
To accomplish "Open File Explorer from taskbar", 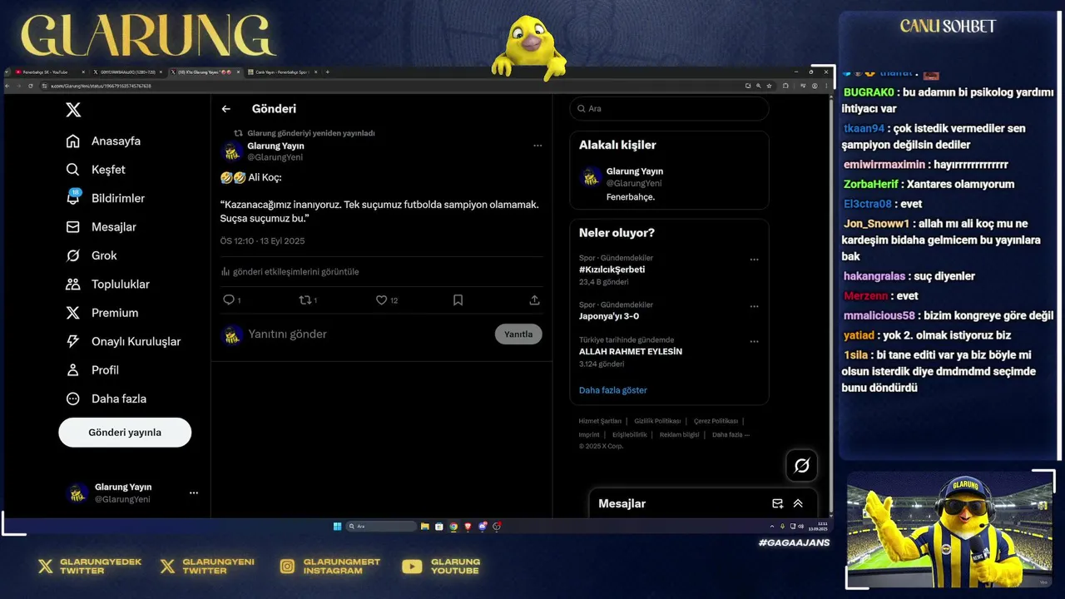I will [x=424, y=526].
